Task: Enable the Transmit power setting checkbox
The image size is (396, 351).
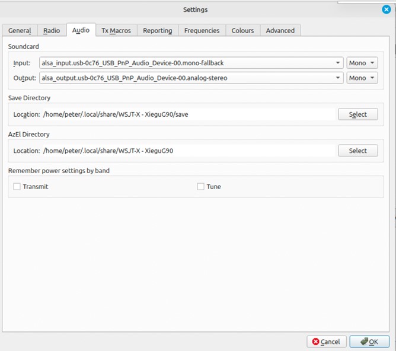Action: coord(17,187)
